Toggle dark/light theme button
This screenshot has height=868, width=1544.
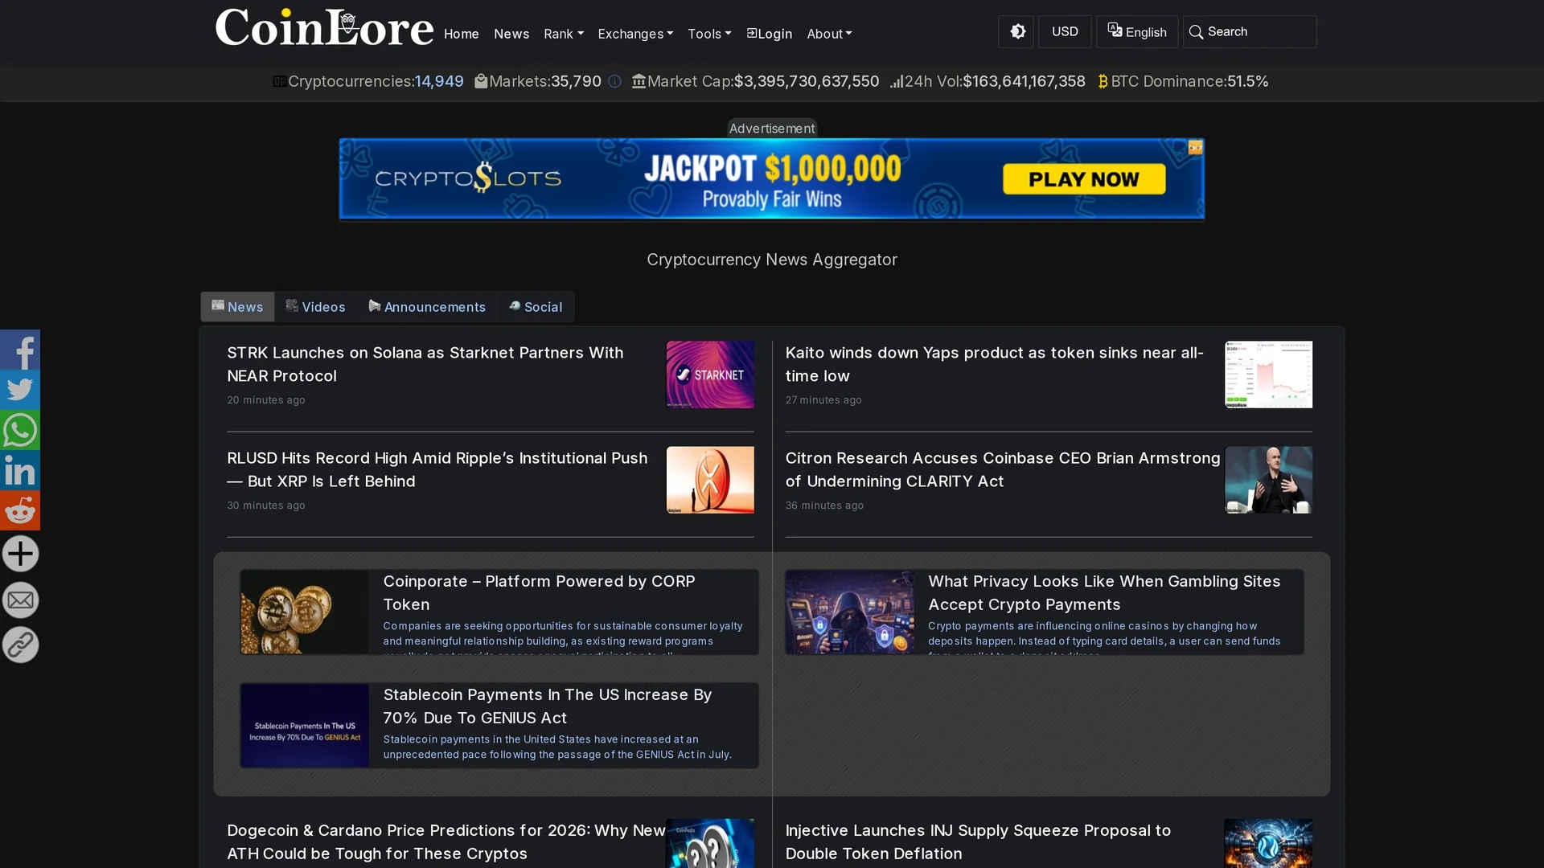[1016, 31]
